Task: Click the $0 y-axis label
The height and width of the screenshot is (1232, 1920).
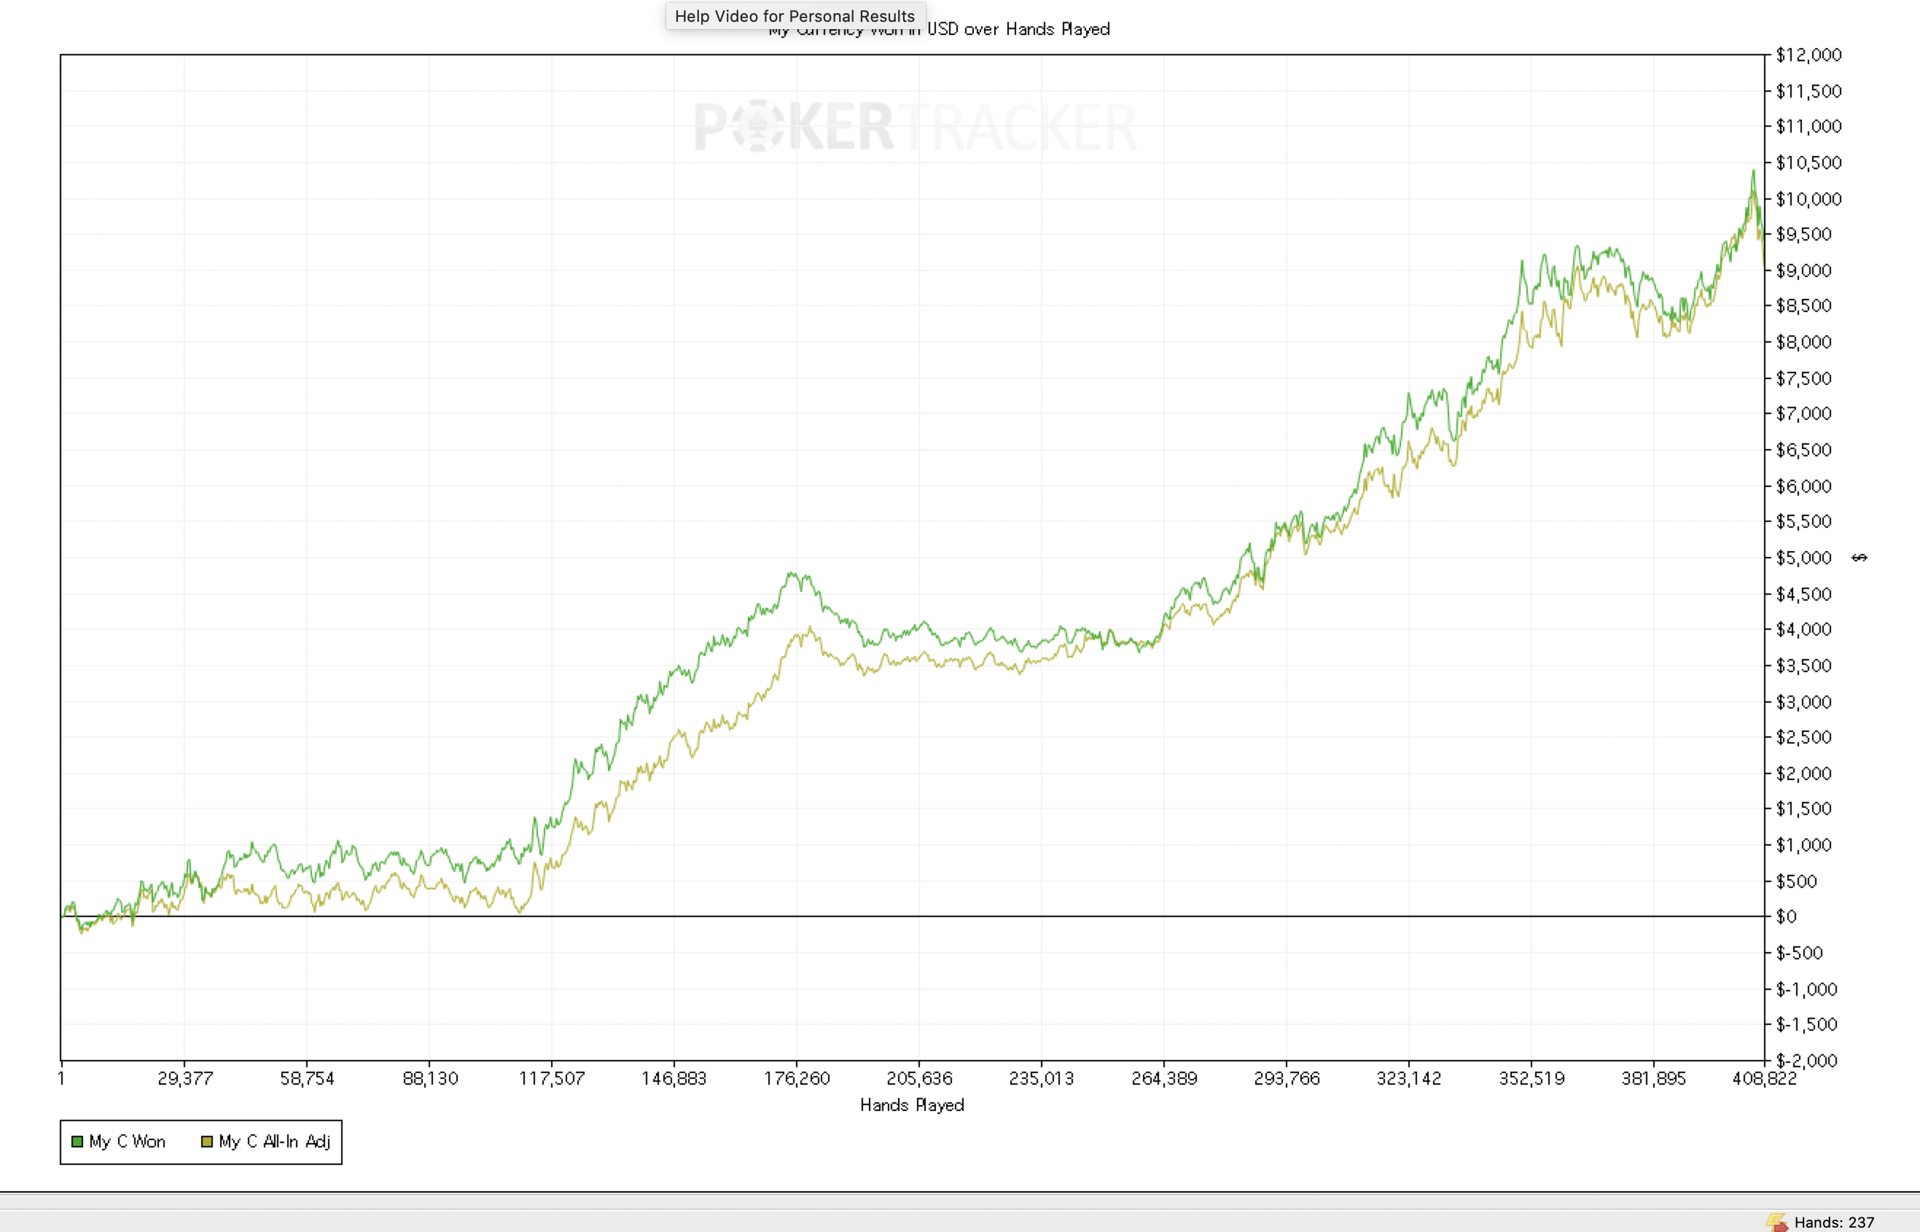Action: 1787,917
